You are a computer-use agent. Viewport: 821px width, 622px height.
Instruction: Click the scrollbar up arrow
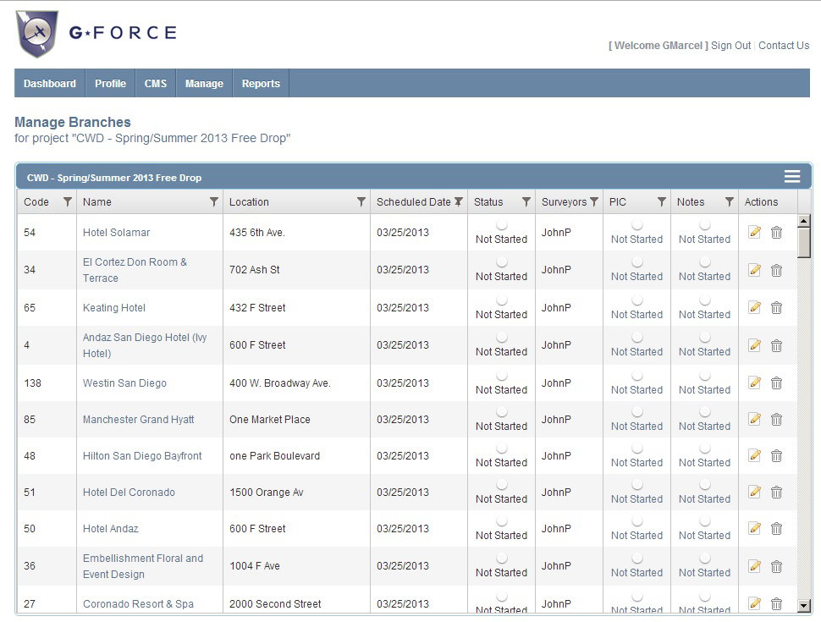pyautogui.click(x=804, y=220)
